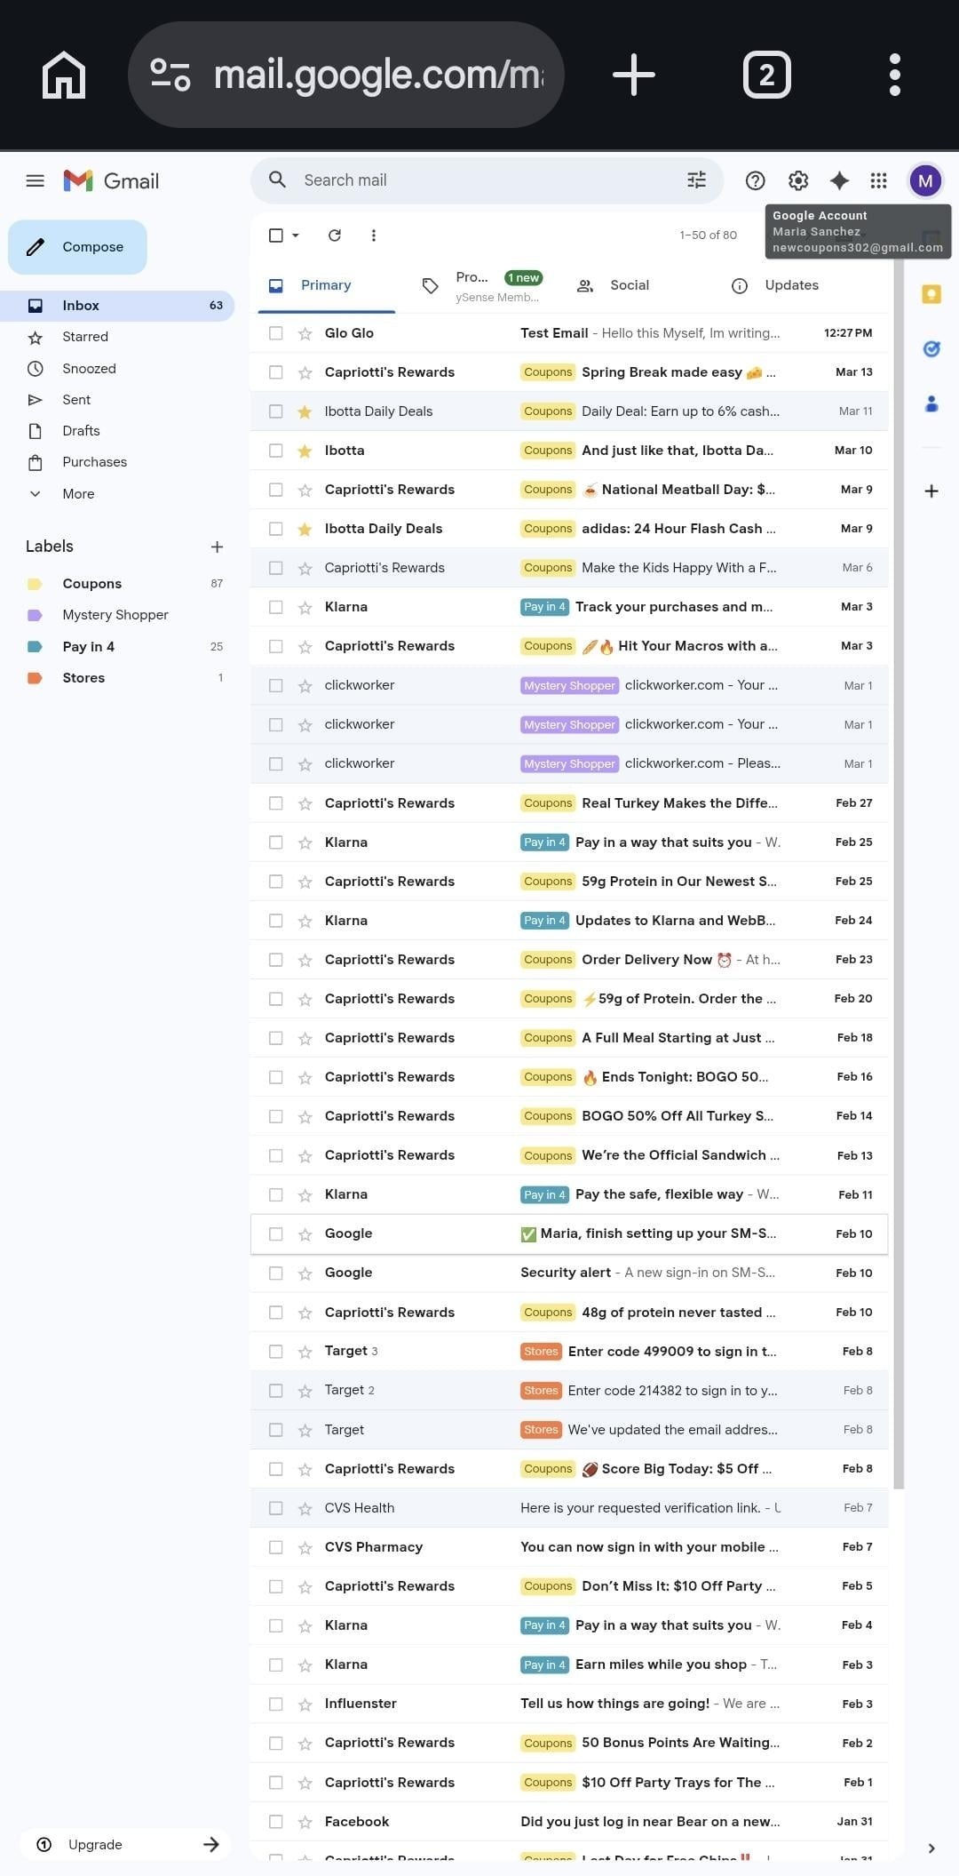Viewport: 959px width, 1876px height.
Task: Open the Purchases folder
Action: point(117,462)
